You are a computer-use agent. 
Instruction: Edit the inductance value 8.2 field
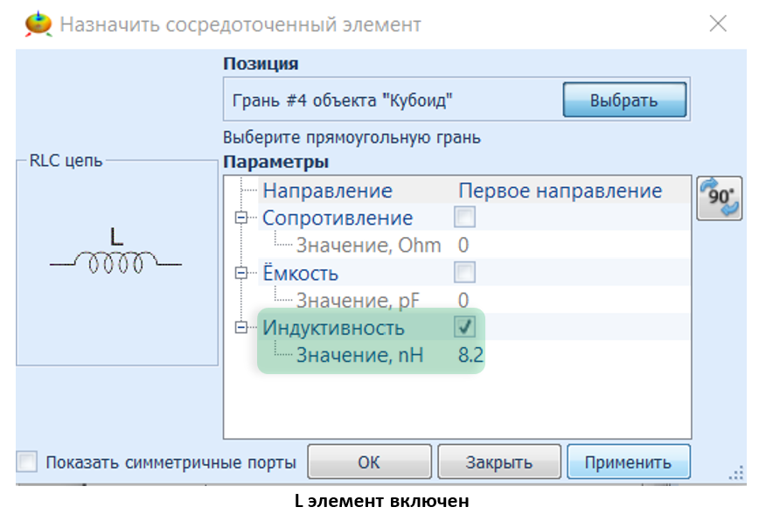pyautogui.click(x=470, y=355)
